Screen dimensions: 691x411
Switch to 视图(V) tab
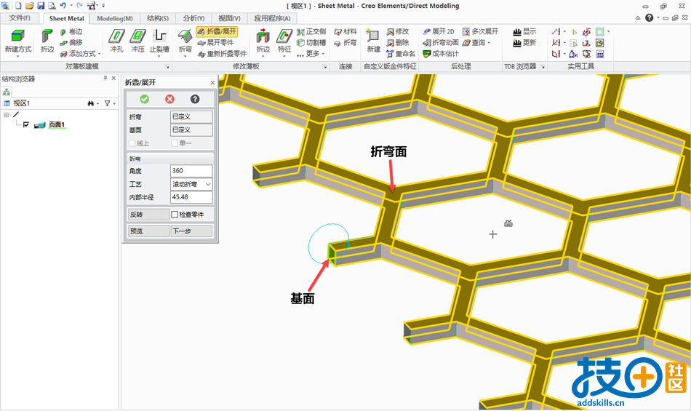click(x=230, y=18)
